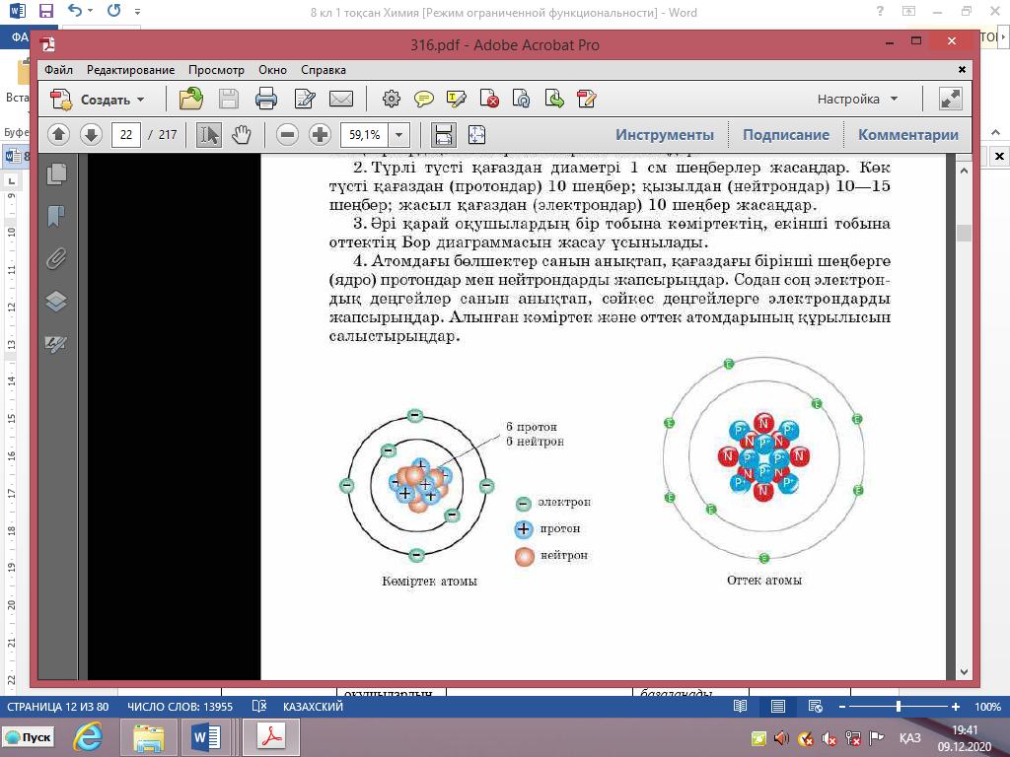Toggle fit width scrolling mode
Viewport: 1010px width, 757px height.
443,135
